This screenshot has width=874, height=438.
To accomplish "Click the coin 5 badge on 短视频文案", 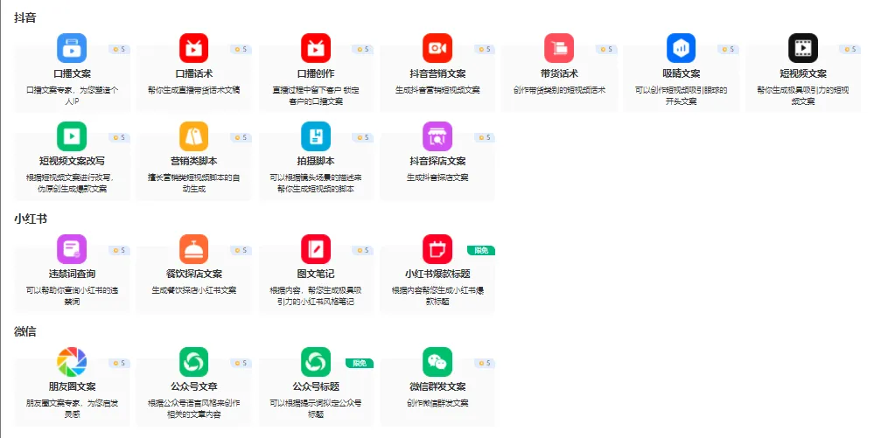I will (x=850, y=50).
